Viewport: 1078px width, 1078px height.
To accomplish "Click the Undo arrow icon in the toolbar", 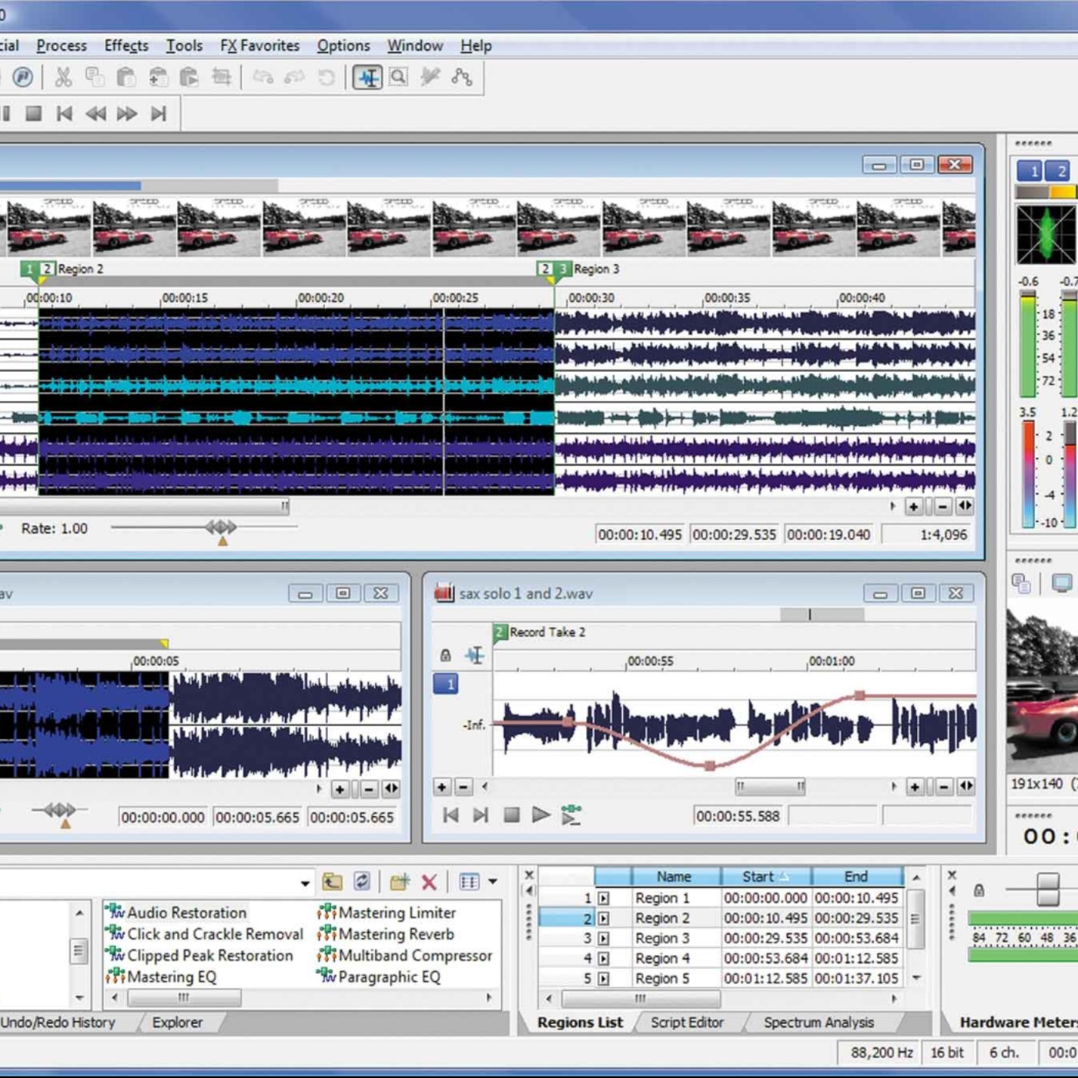I will (263, 77).
